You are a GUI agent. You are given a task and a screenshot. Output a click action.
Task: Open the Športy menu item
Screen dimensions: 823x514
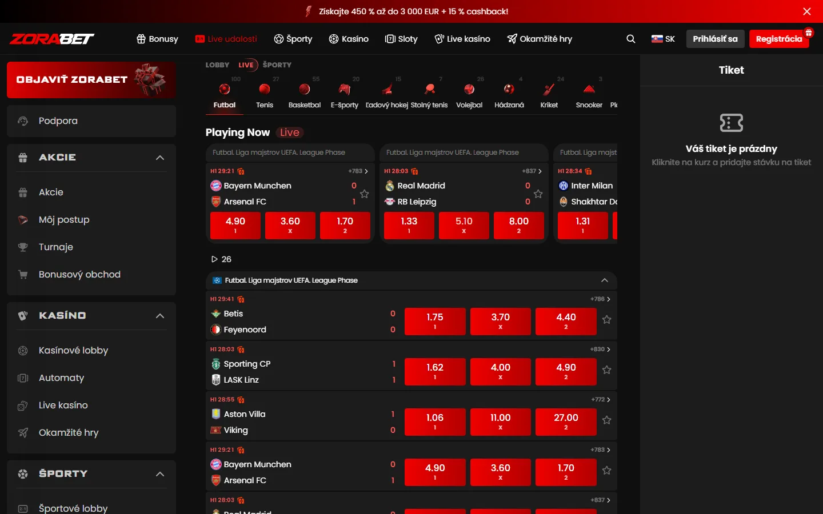[293, 39]
